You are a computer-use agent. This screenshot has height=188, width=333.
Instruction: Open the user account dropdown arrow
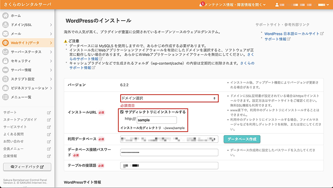click(328, 5)
